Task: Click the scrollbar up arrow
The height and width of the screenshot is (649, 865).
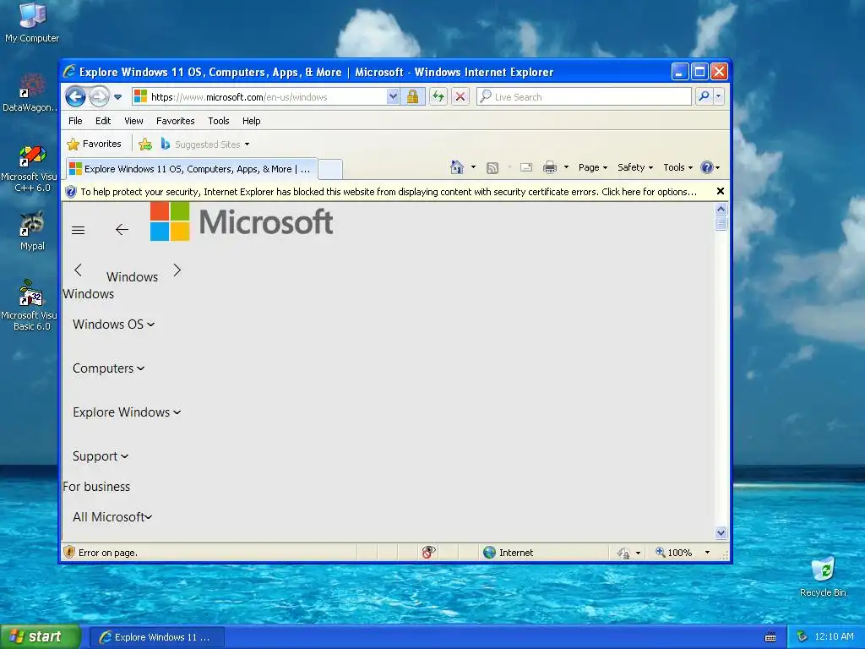Action: (721, 210)
